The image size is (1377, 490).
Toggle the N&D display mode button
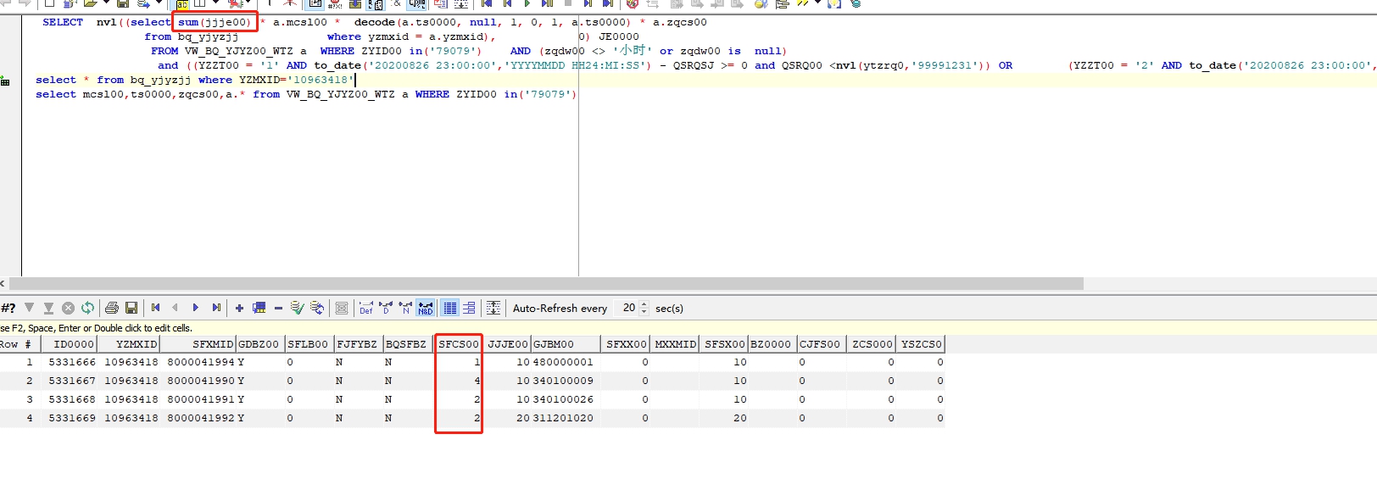(426, 308)
